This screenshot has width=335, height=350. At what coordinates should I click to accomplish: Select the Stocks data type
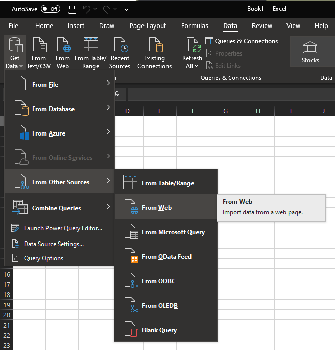click(310, 52)
